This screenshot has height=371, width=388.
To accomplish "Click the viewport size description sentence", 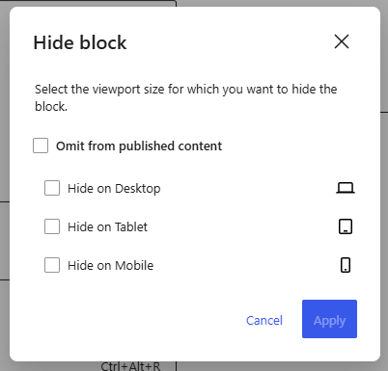I will [x=186, y=97].
